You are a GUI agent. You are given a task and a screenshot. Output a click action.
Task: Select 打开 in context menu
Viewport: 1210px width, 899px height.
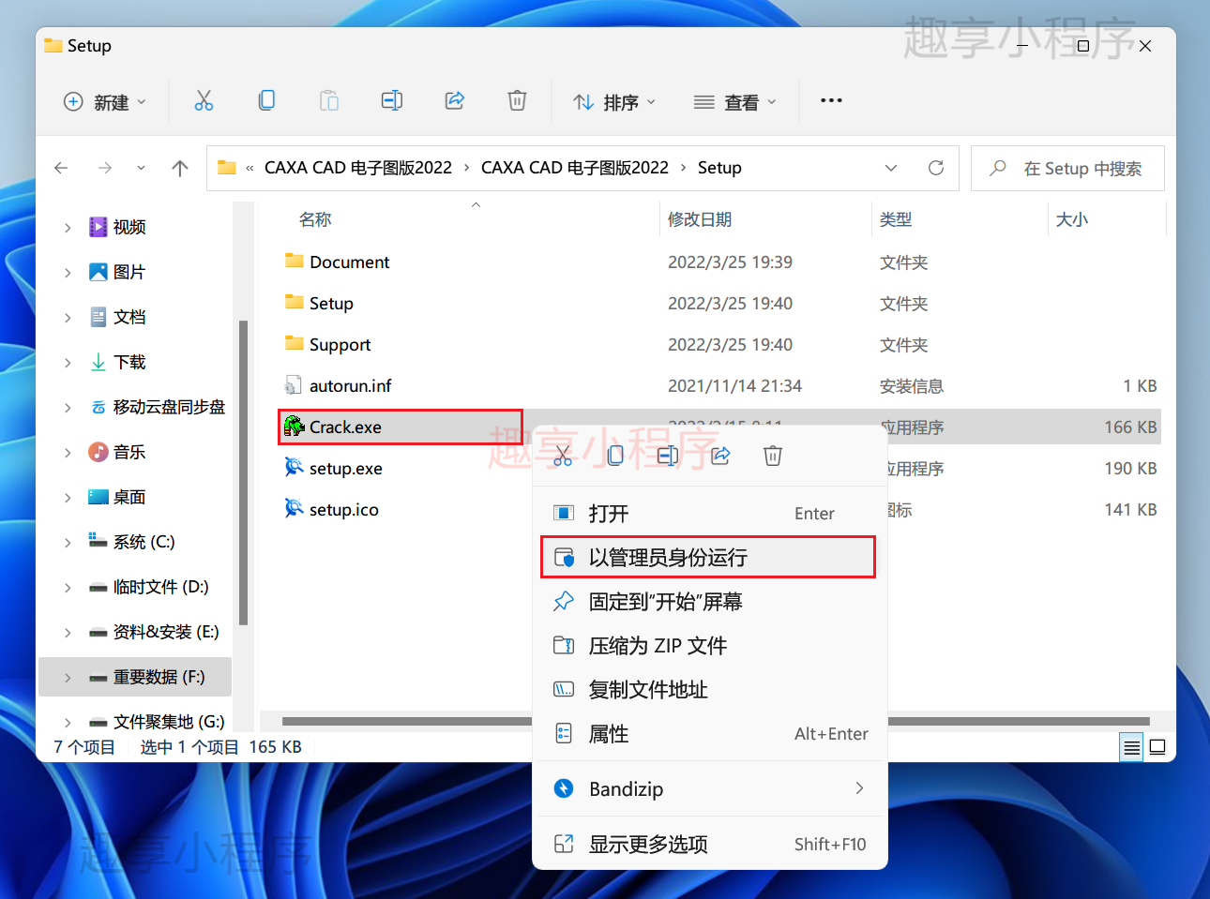coord(709,513)
